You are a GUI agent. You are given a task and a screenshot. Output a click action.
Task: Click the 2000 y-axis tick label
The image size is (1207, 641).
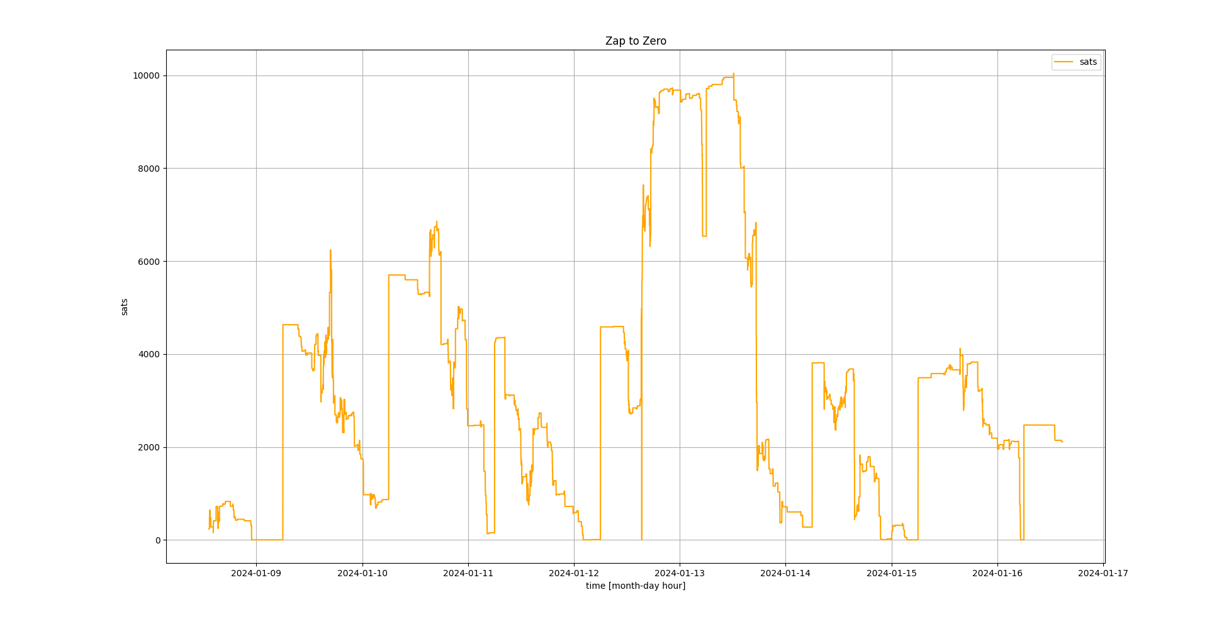pos(149,447)
